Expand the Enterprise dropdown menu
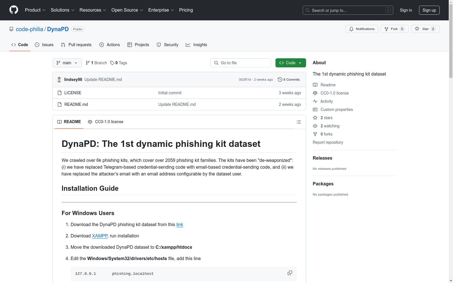Image resolution: width=453 pixels, height=283 pixels. (161, 10)
